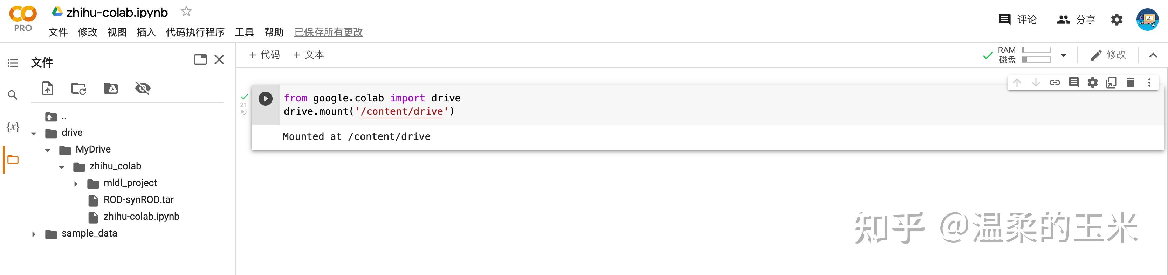Delete the cell with trash icon

pos(1130,83)
